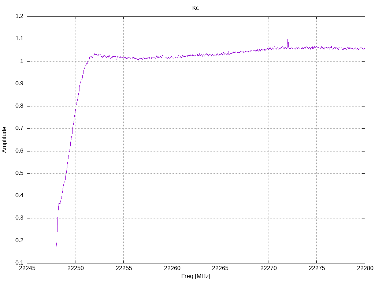The height and width of the screenshot is (281, 375).
Task: Click x-axis tick label 22250
Action: pos(75,268)
